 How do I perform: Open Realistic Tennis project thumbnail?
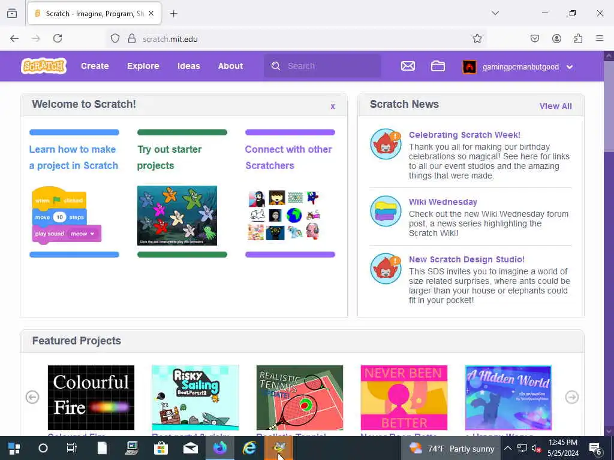click(300, 398)
